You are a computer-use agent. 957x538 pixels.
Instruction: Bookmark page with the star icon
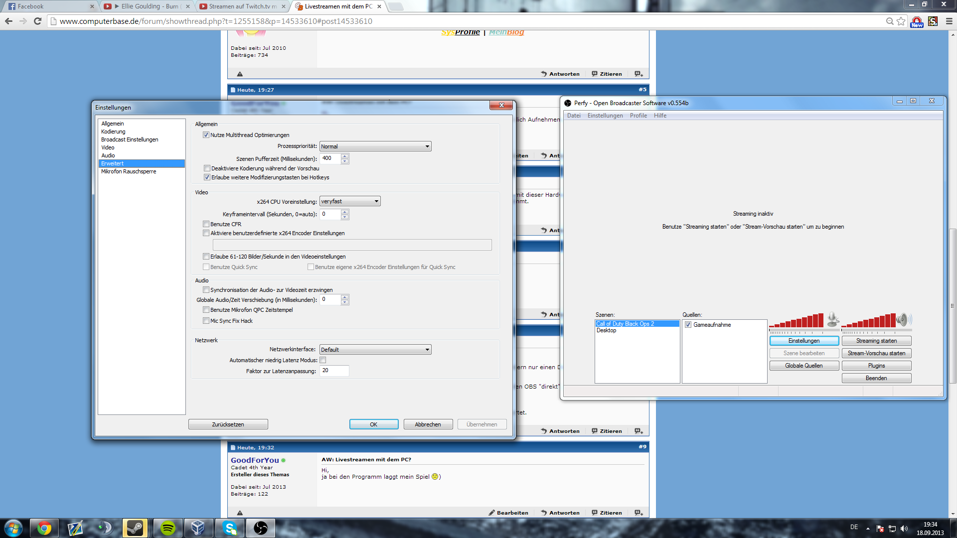coord(901,21)
